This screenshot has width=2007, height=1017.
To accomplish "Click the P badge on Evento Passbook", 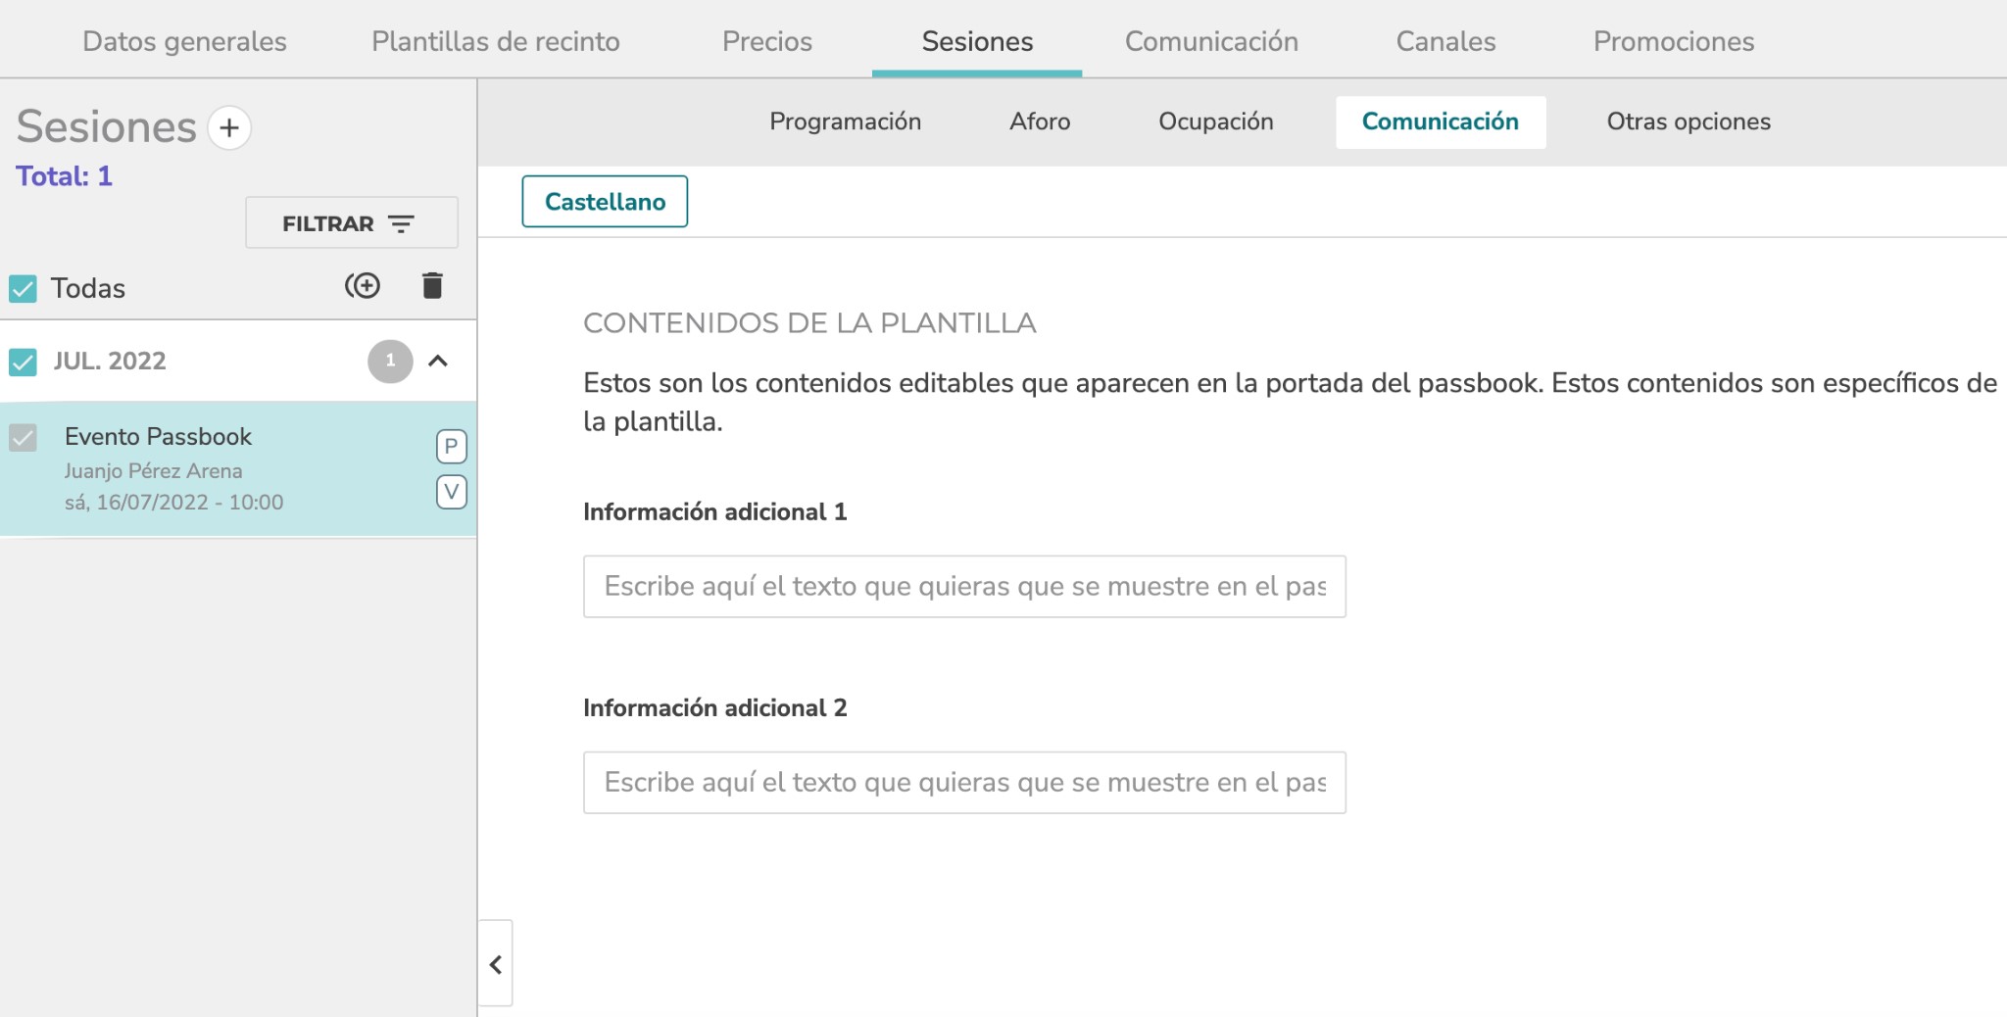I will tap(451, 446).
